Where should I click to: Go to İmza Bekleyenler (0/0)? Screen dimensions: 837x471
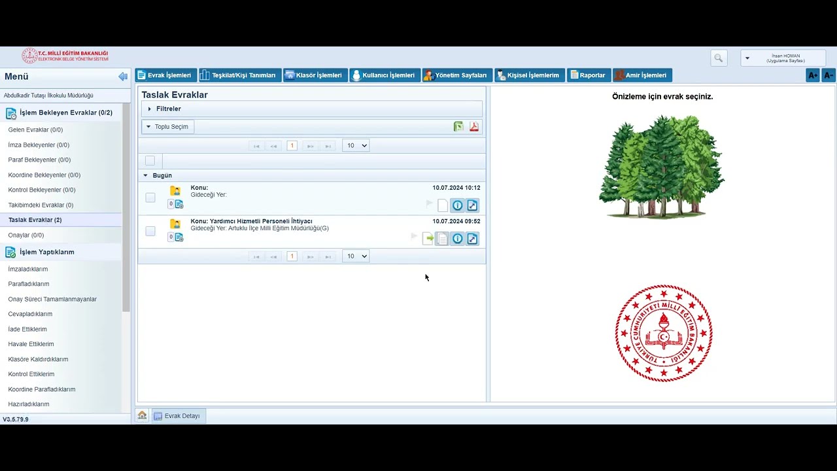[39, 145]
